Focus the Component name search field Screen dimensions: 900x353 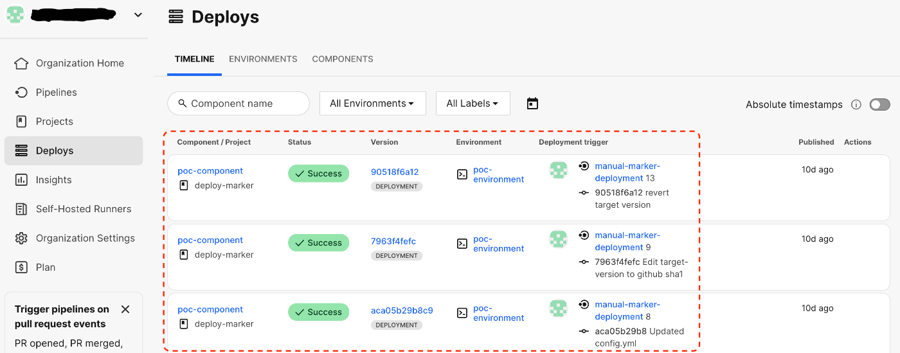point(239,104)
